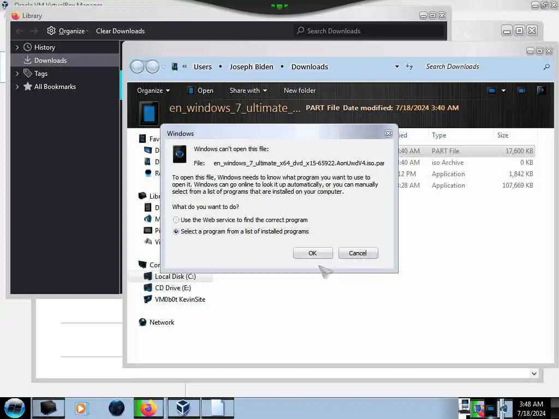Image resolution: width=559 pixels, height=419 pixels.
Task: Select 'Use the Web service' radio option
Action: pos(176,220)
